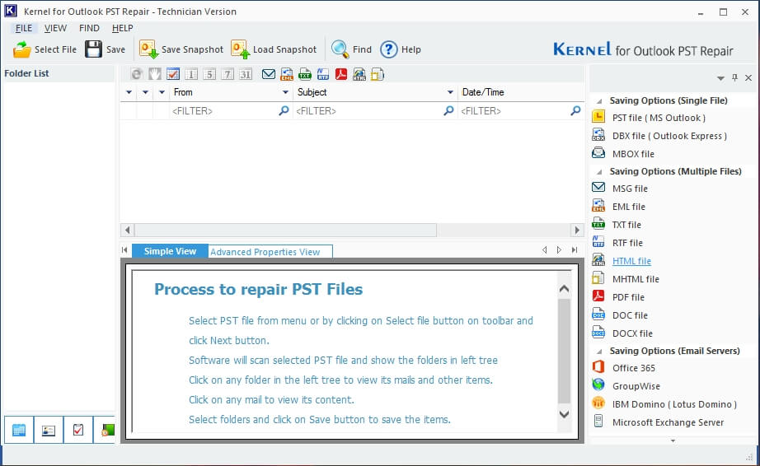Click the third narrow column dropdown arrow
The image size is (760, 466).
click(162, 92)
